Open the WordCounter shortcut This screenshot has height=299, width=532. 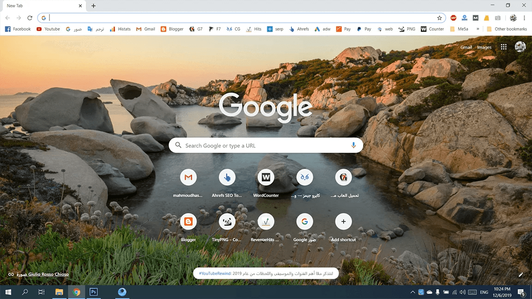point(266,183)
